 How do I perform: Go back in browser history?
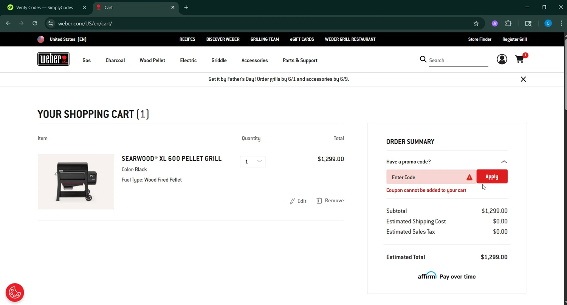point(8,23)
